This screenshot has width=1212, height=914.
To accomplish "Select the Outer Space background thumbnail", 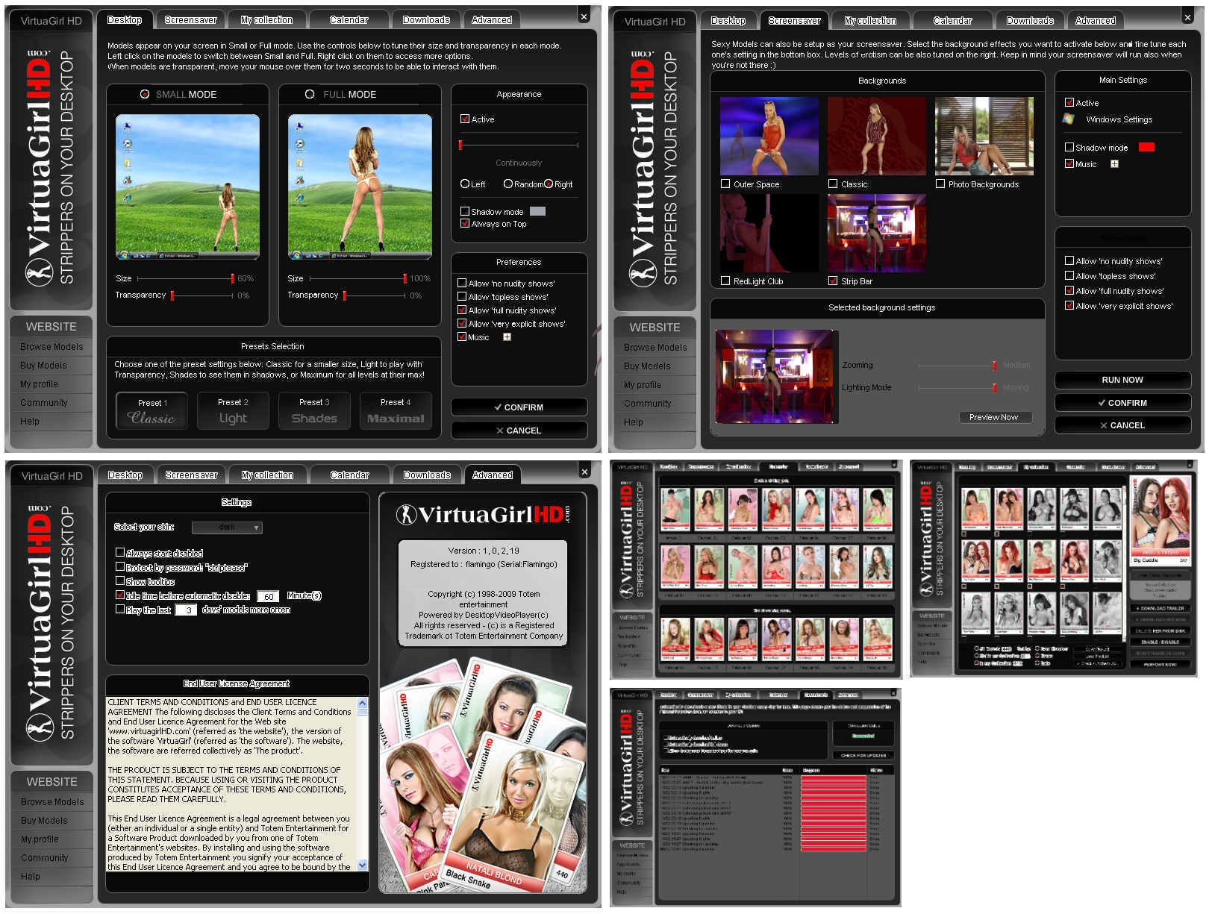I will [x=769, y=136].
